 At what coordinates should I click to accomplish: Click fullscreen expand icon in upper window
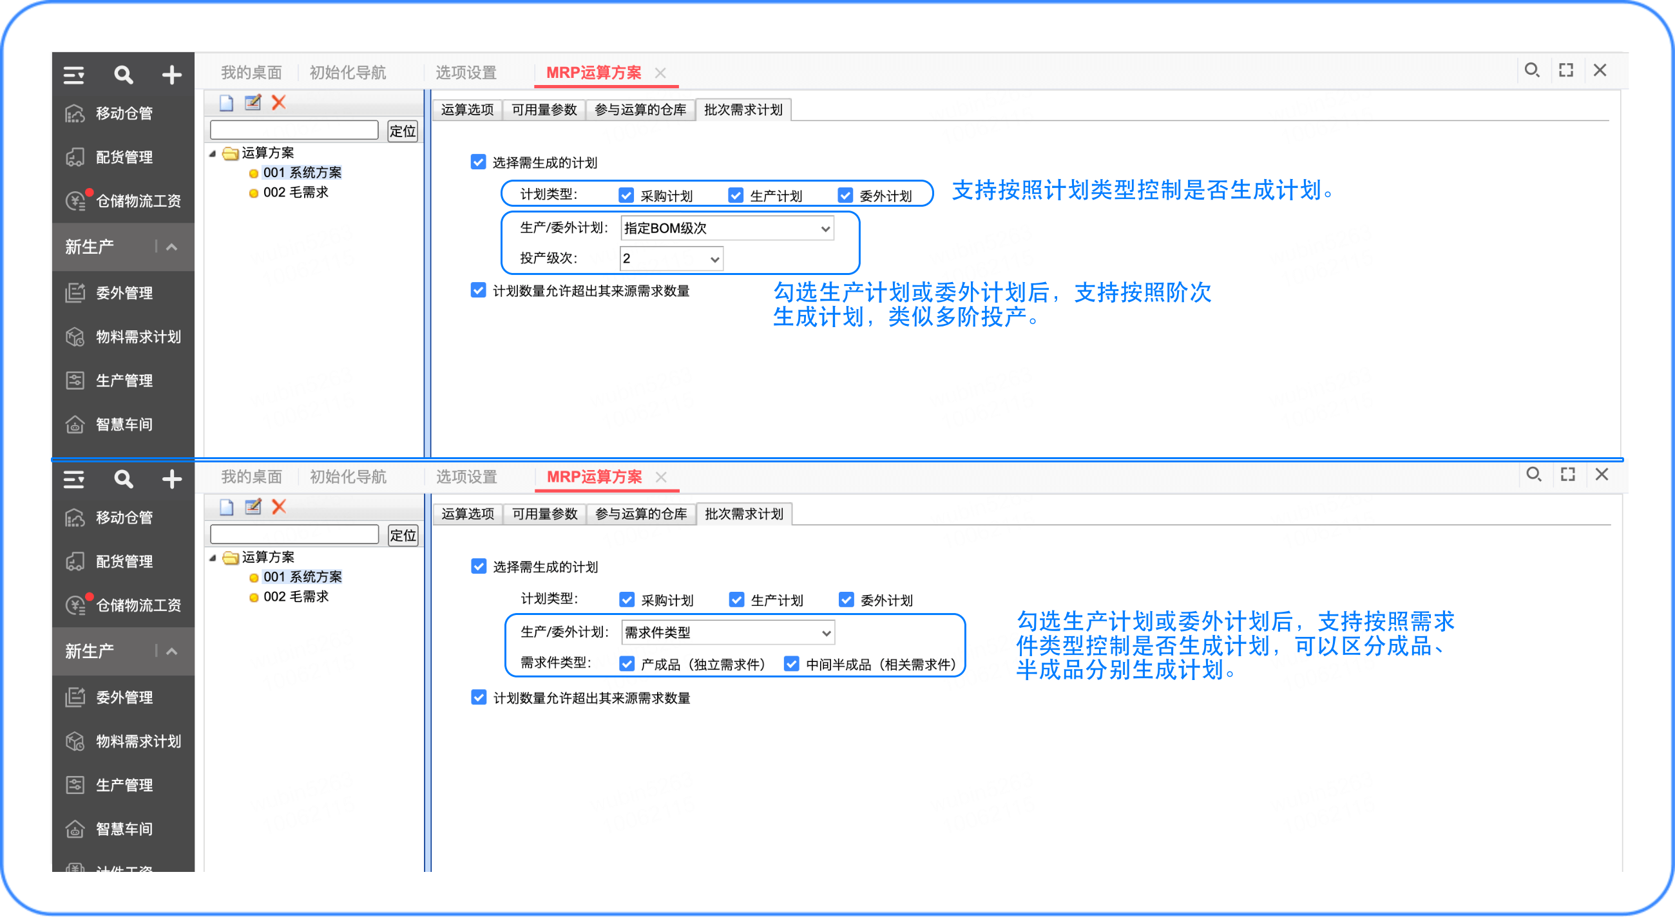pos(1565,70)
